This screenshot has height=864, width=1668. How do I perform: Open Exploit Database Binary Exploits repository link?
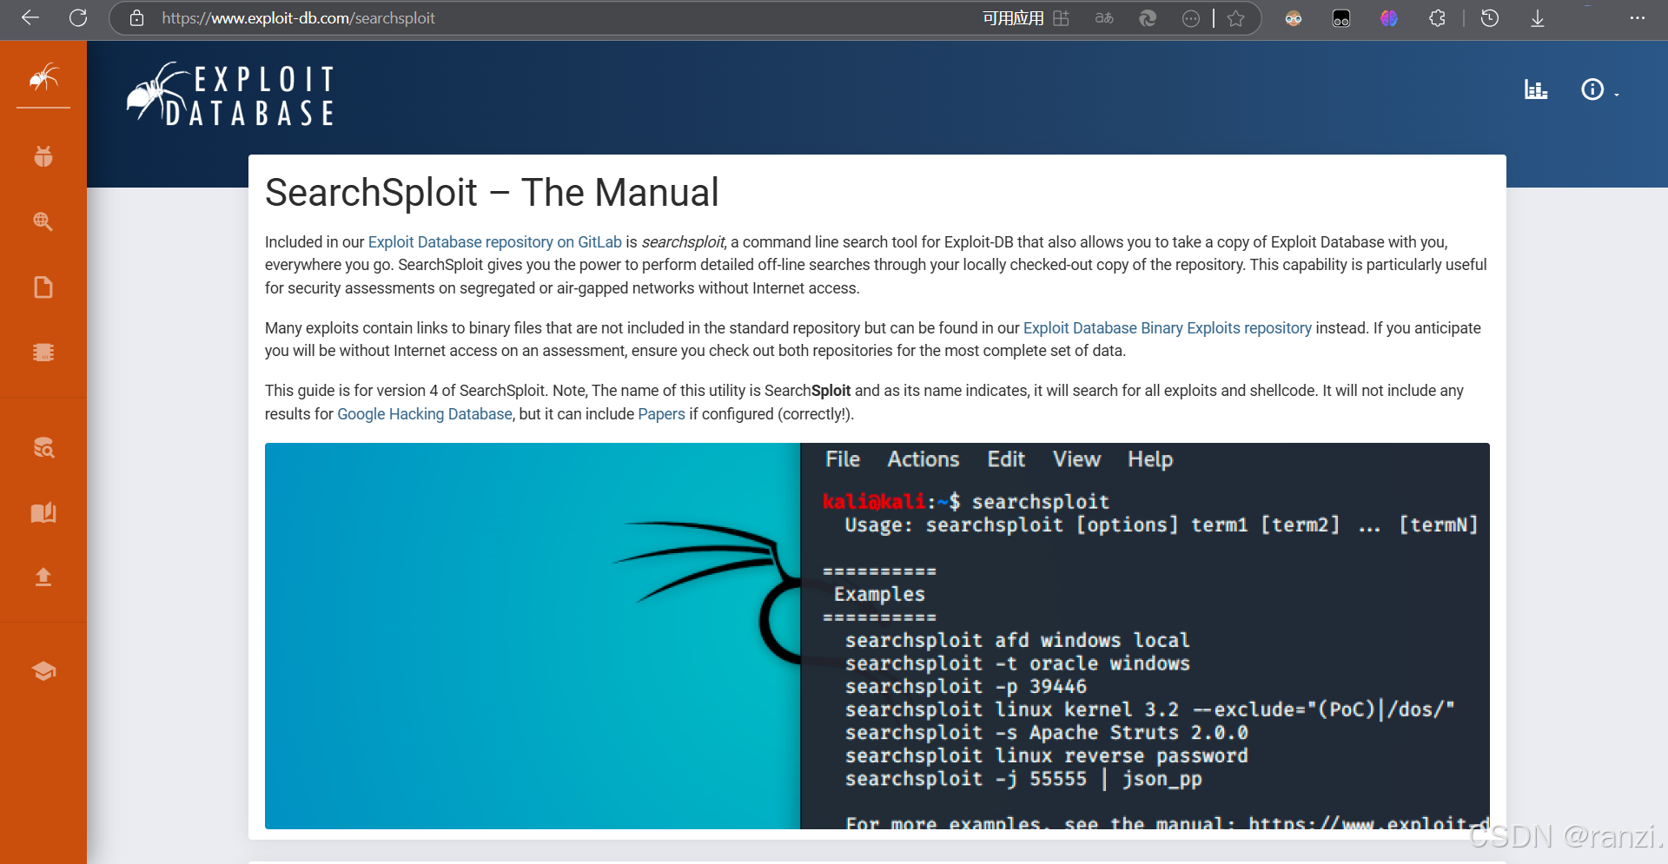pos(1168,328)
